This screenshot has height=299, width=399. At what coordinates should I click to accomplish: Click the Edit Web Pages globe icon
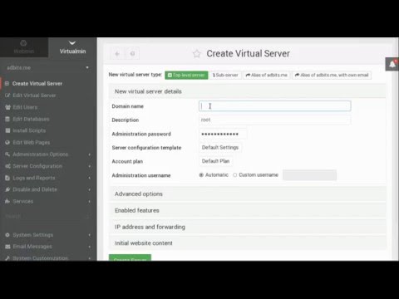(x=7, y=143)
